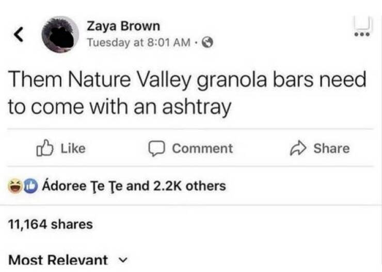The height and width of the screenshot is (272, 382).
Task: Open the Zaya Brown profile name link
Action: (x=123, y=26)
